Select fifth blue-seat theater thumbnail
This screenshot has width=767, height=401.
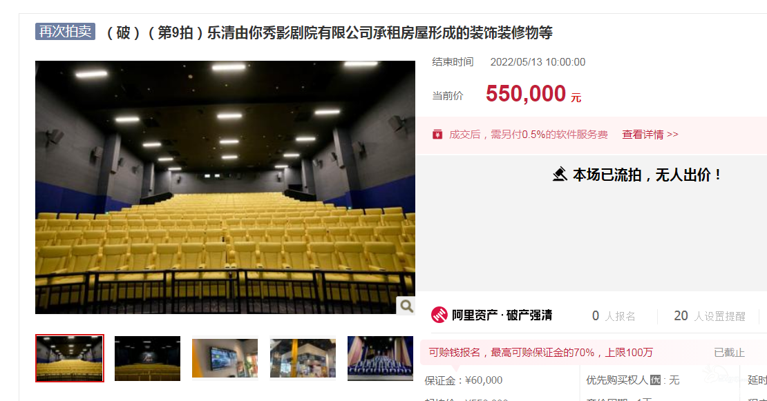point(380,358)
